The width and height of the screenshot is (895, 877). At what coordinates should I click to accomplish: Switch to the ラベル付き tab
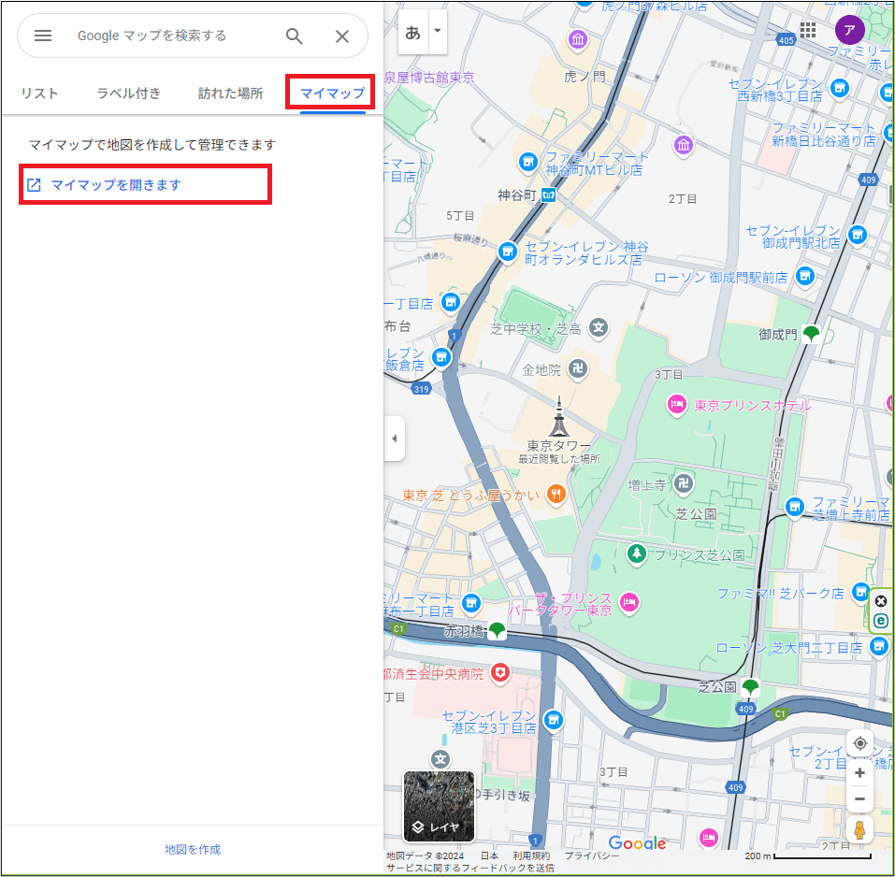coord(128,93)
